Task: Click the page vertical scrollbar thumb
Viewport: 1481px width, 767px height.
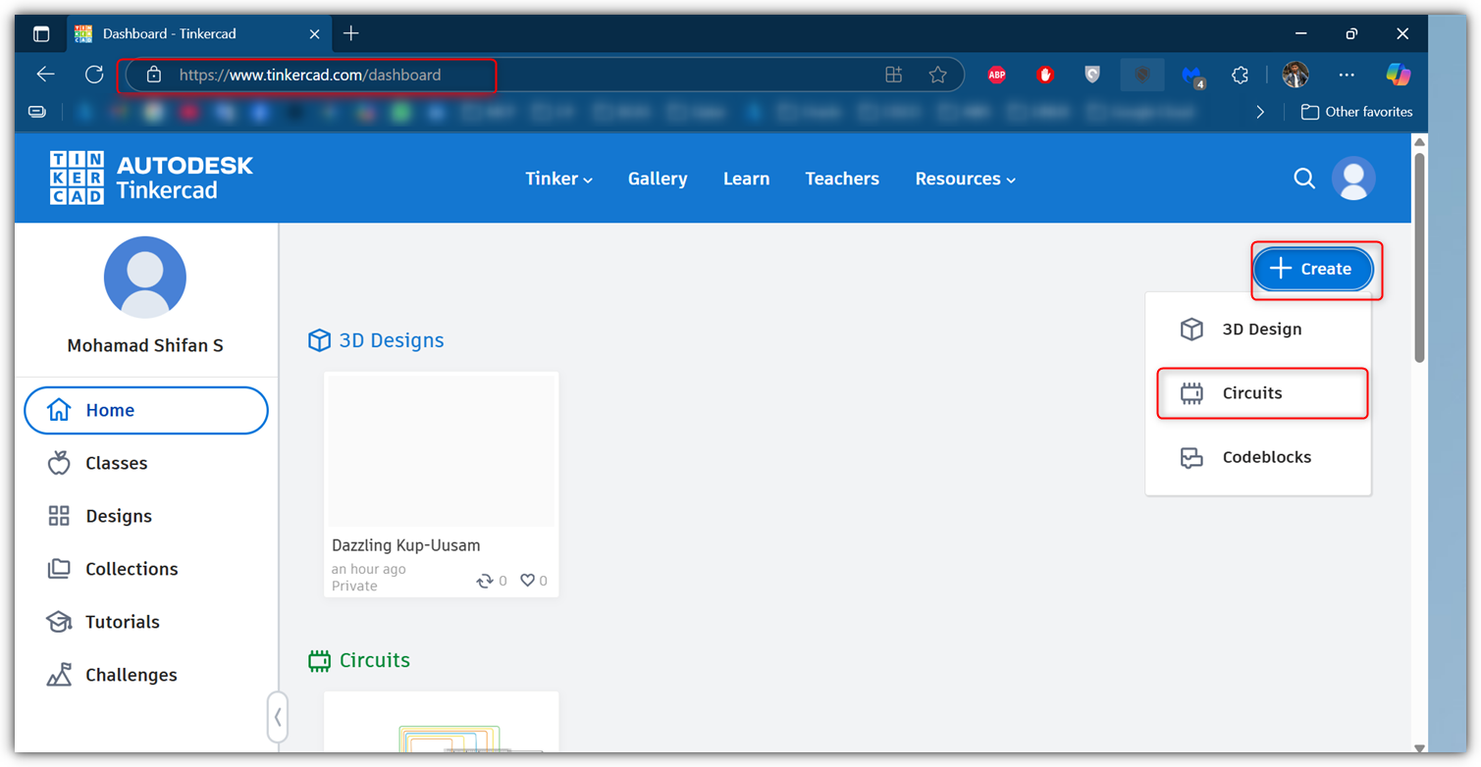Action: (x=1419, y=258)
